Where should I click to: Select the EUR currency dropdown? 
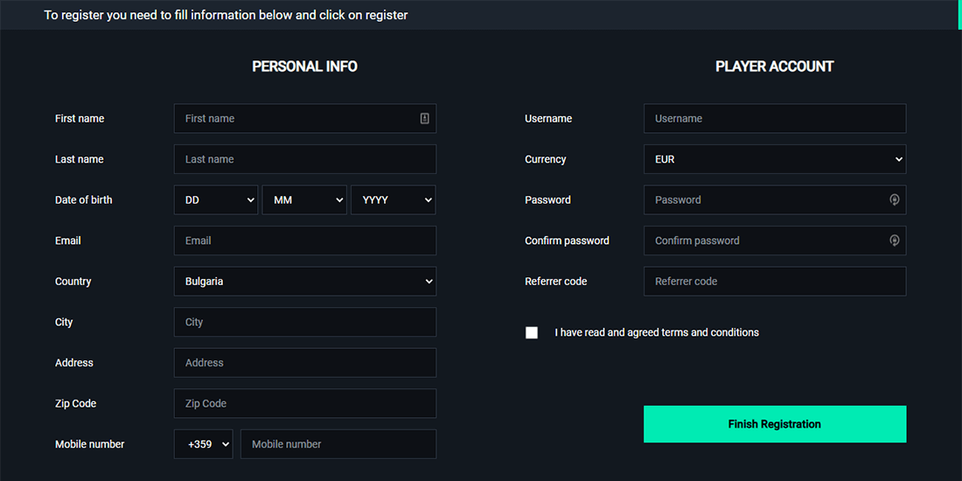click(774, 159)
